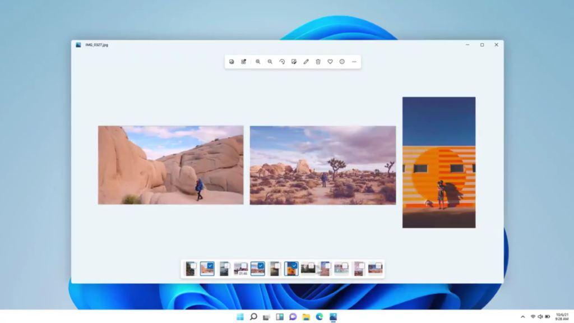The height and width of the screenshot is (323, 574).
Task: Launch Search from the taskbar
Action: click(x=254, y=316)
